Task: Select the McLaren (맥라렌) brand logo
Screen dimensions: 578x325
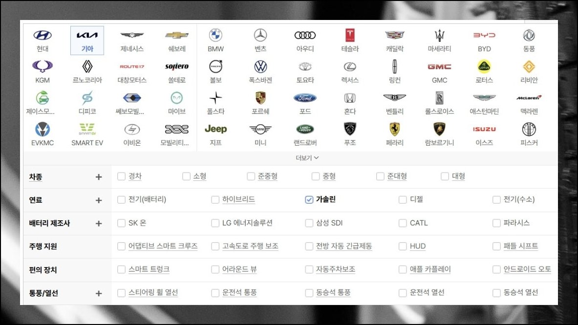Action: click(x=529, y=98)
